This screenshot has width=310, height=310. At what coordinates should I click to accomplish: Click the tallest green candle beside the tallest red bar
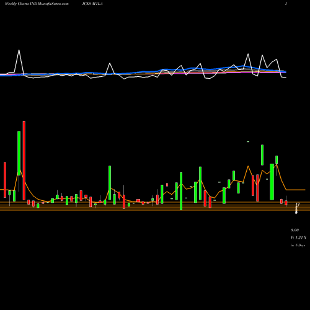[19, 153]
